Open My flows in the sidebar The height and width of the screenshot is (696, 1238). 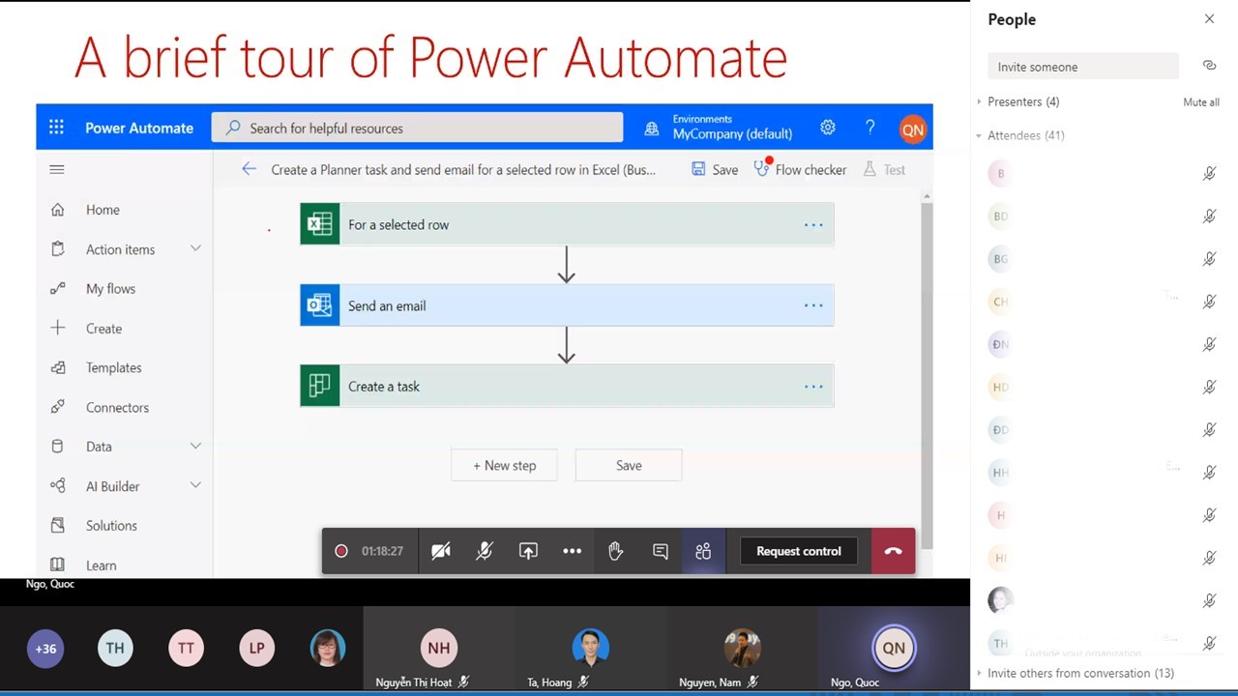[110, 288]
